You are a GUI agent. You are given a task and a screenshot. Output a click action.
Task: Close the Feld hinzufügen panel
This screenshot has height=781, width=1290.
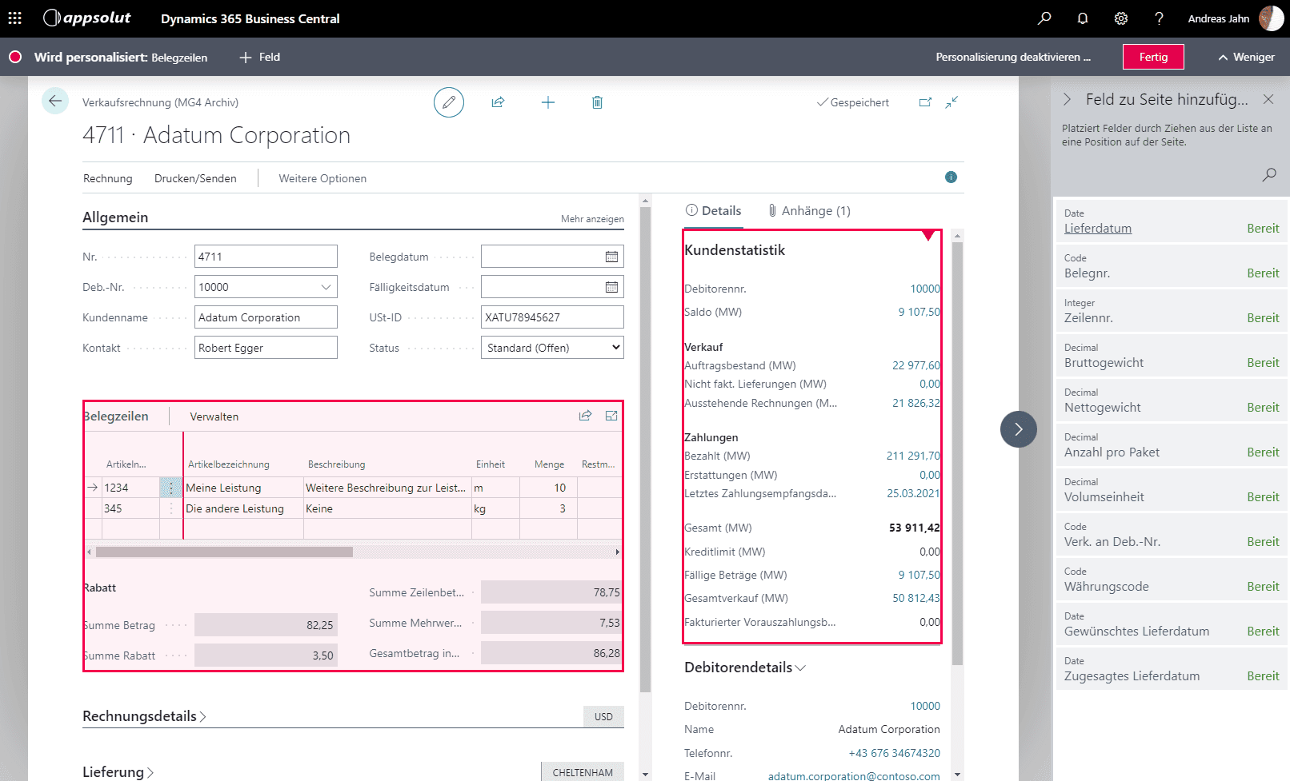pyautogui.click(x=1268, y=99)
